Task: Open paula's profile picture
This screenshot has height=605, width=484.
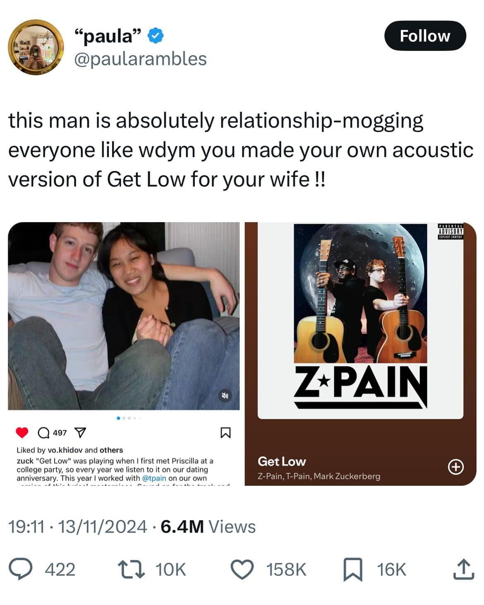Action: pyautogui.click(x=36, y=47)
